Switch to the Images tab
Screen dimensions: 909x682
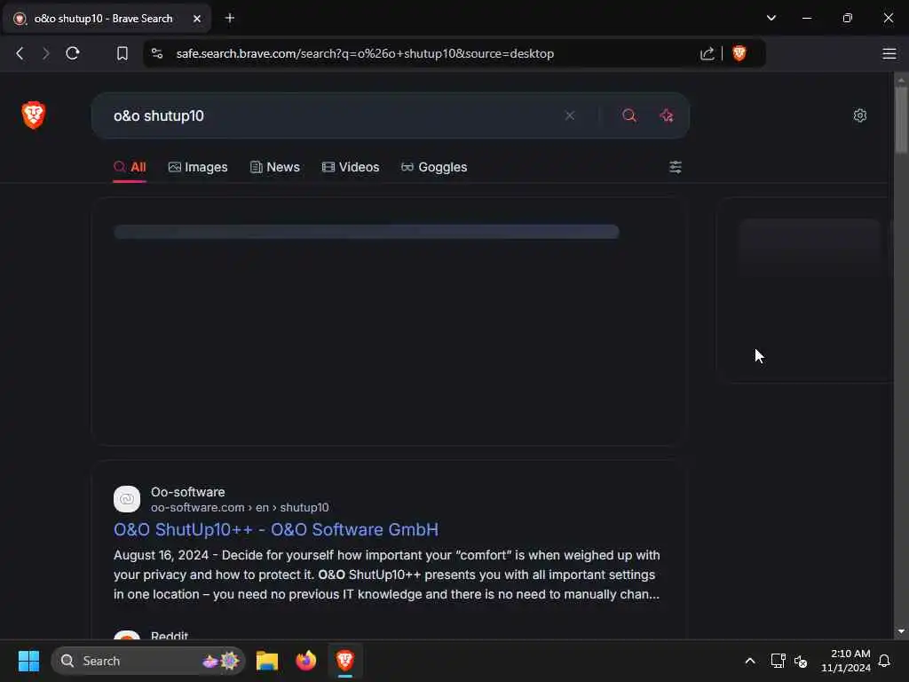(198, 167)
